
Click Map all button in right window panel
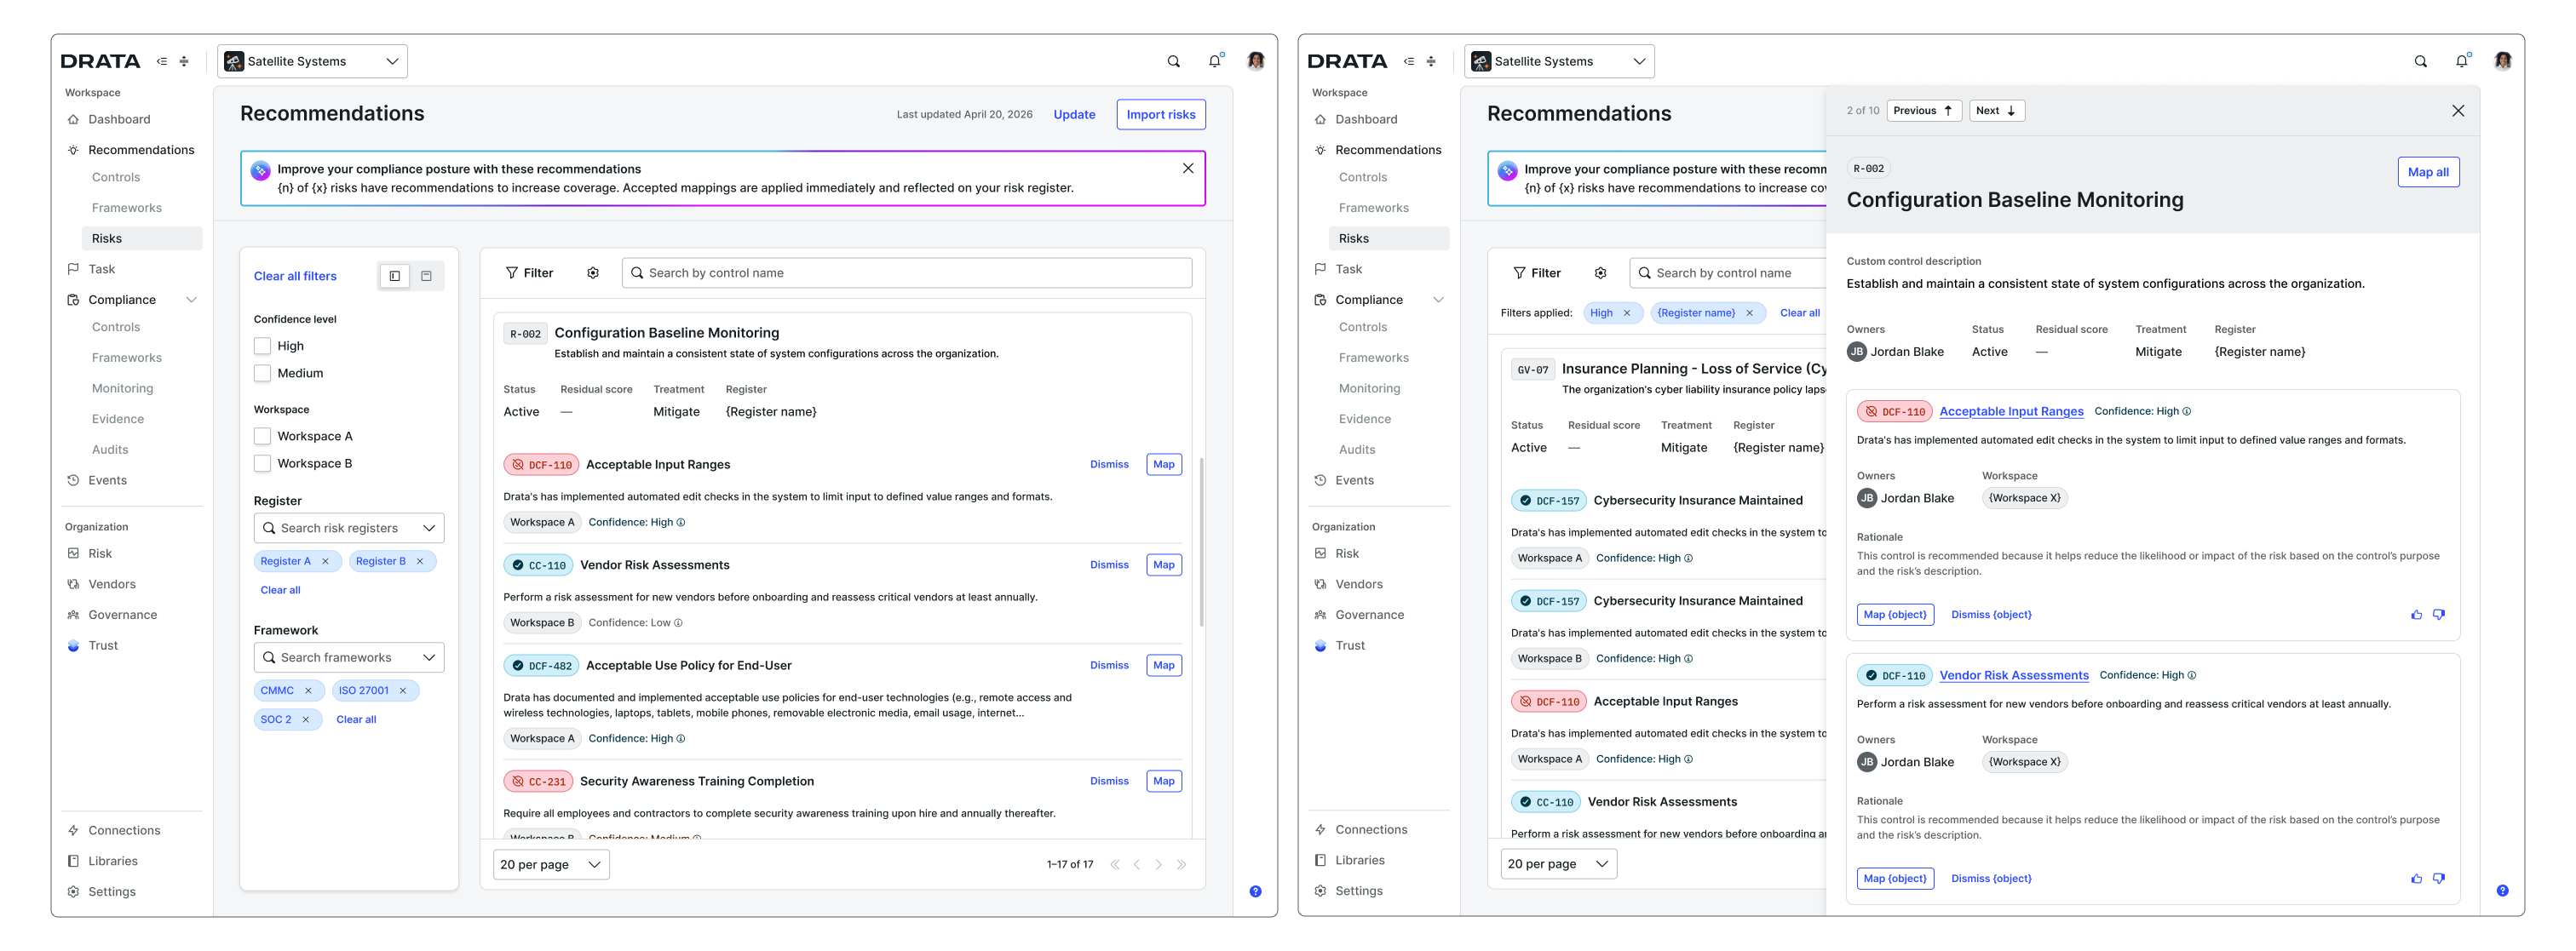pos(2428,172)
